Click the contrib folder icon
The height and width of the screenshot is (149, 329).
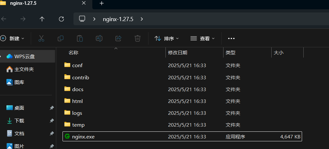point(67,77)
